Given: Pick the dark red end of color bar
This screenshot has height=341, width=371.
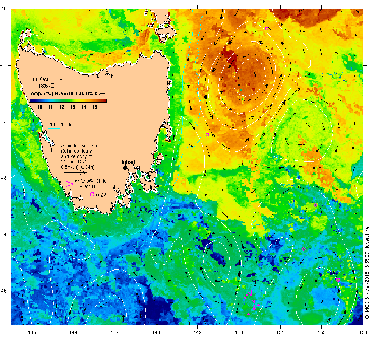Looking at the screenshot, I should point(105,101).
